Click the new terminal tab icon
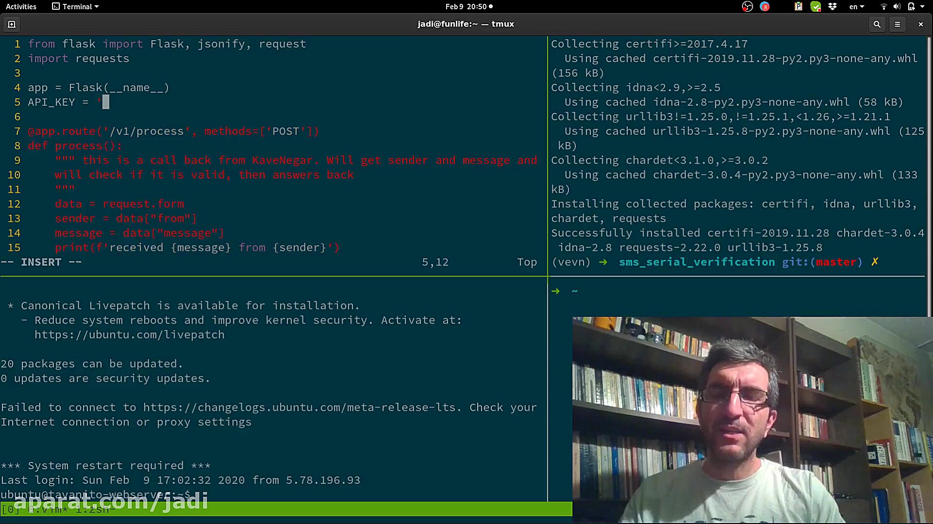This screenshot has width=933, height=524. coord(12,24)
